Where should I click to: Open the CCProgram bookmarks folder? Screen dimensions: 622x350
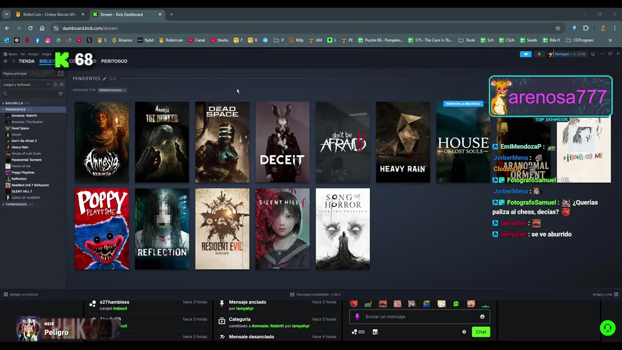coord(579,40)
